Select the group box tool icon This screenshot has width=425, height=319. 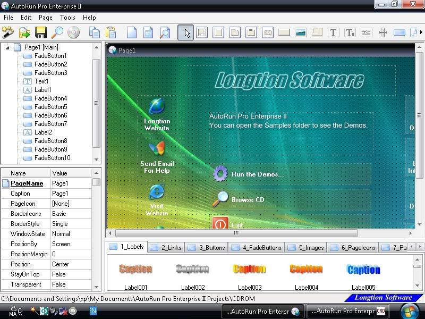point(251,32)
